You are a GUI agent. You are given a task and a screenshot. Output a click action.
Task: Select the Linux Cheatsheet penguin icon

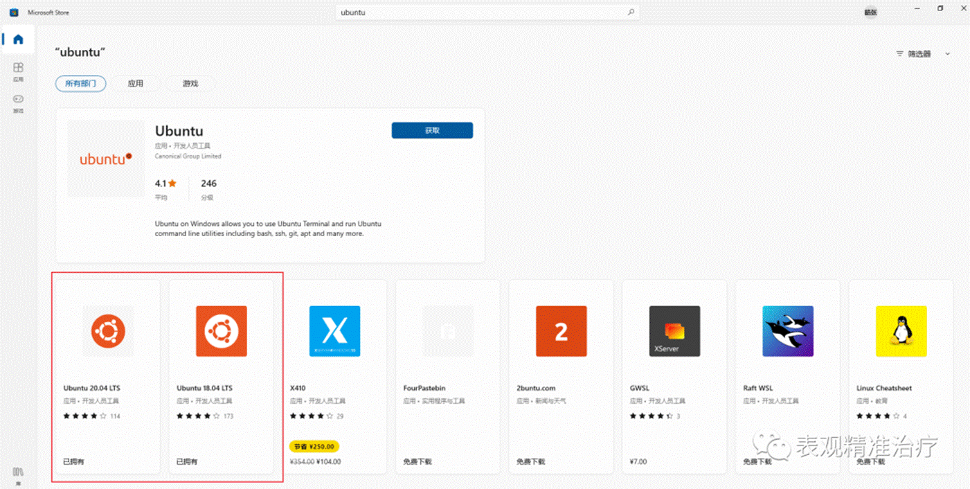[901, 331]
